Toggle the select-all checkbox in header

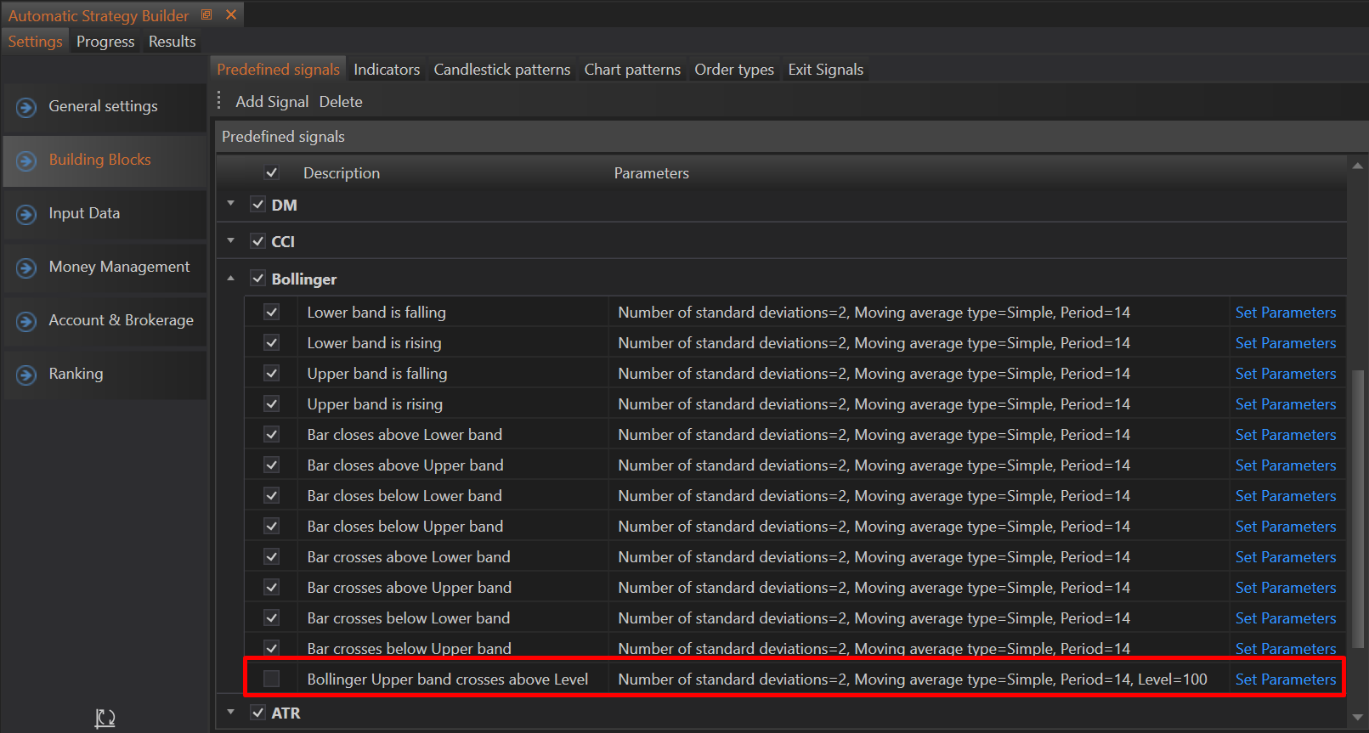271,172
